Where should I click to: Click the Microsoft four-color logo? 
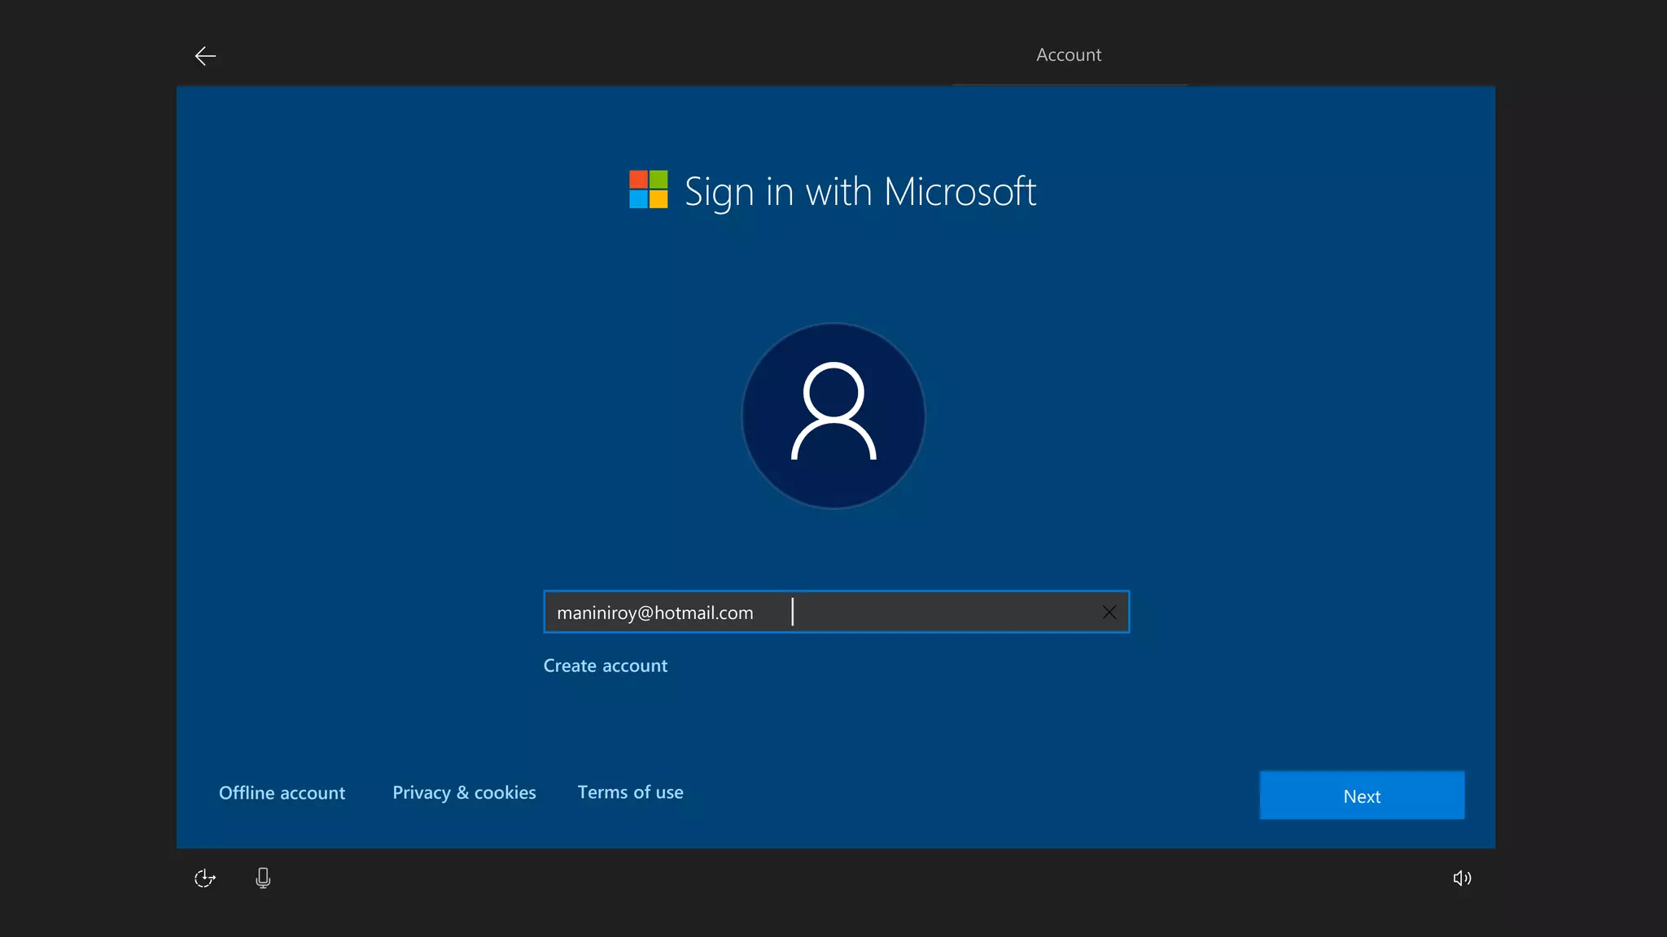point(648,190)
